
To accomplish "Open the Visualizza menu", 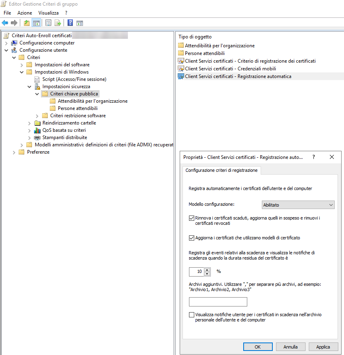I will [49, 13].
